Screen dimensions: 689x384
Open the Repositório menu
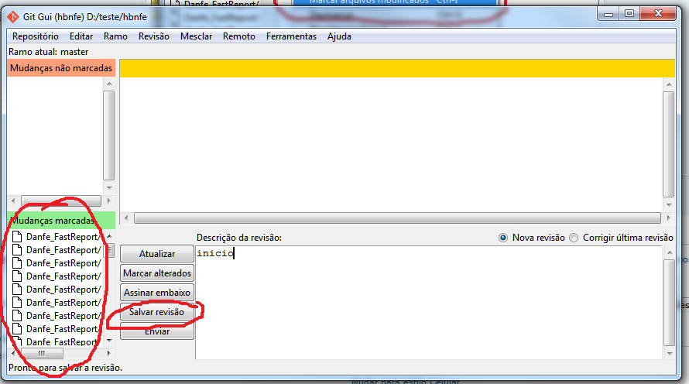35,36
